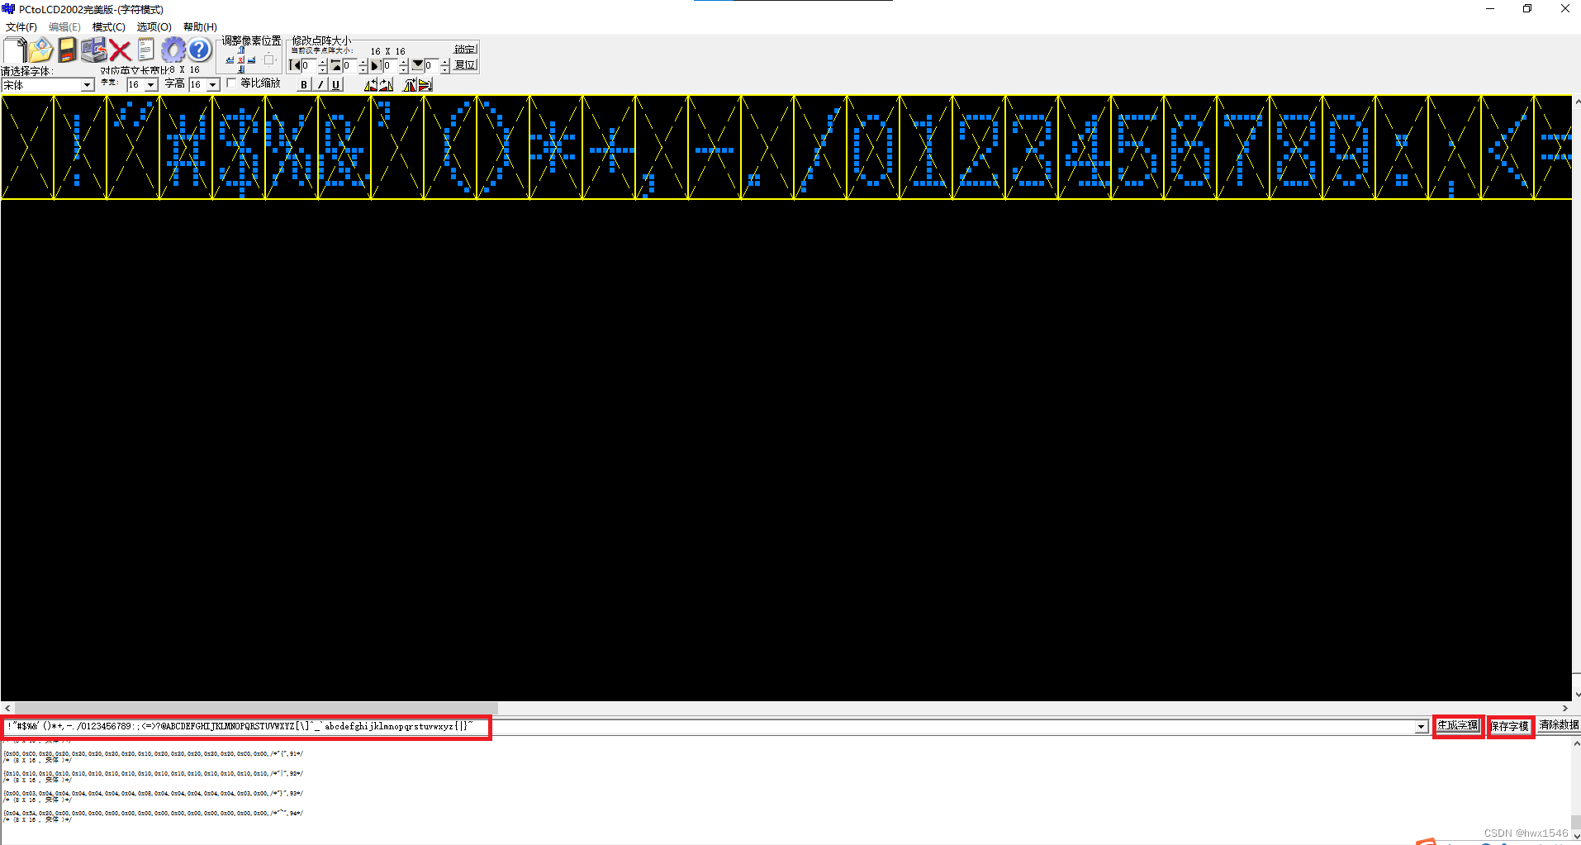The width and height of the screenshot is (1581, 845).
Task: Click the 生成字模 generate button
Action: tap(1458, 725)
